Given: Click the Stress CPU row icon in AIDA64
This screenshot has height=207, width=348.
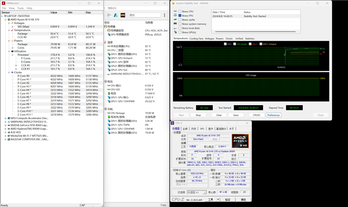Looking at the screenshot, I should 175,11.
